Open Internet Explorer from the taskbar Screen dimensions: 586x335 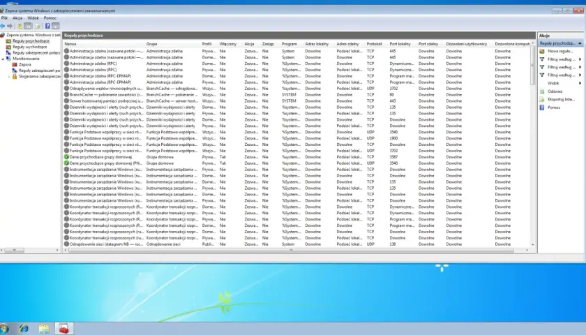point(24,329)
